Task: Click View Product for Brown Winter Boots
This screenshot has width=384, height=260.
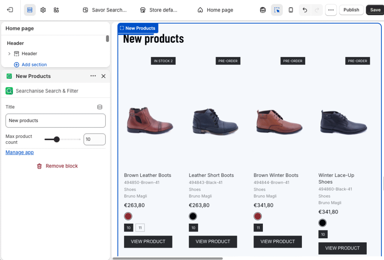Action: [278, 242]
